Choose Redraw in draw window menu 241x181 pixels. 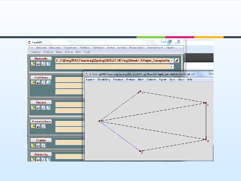point(131,79)
